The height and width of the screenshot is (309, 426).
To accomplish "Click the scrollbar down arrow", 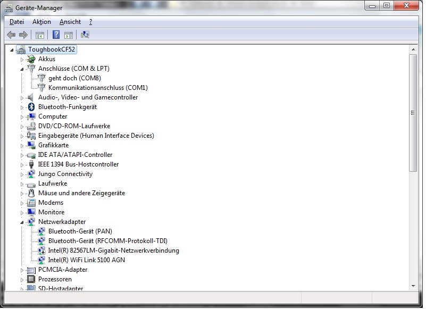I will pos(413,286).
